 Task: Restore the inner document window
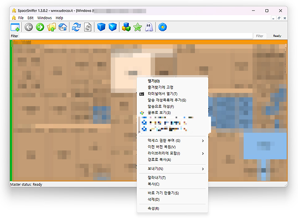pos(279,18)
